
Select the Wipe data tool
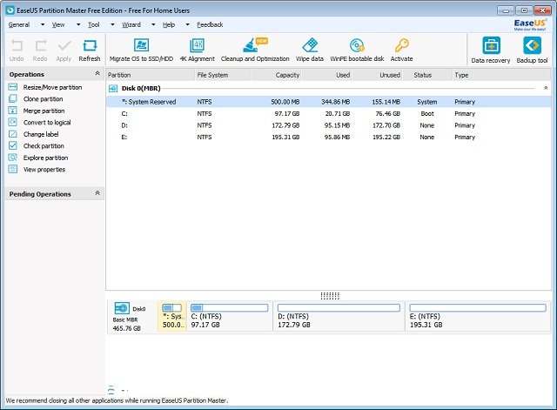(310, 50)
